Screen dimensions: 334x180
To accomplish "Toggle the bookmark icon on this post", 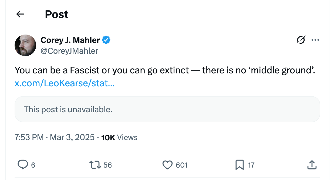I will 239,165.
